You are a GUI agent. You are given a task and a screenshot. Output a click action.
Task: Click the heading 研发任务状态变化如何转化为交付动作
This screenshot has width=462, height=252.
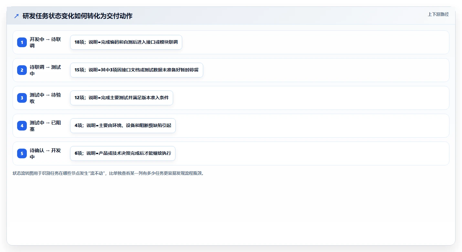coord(78,16)
